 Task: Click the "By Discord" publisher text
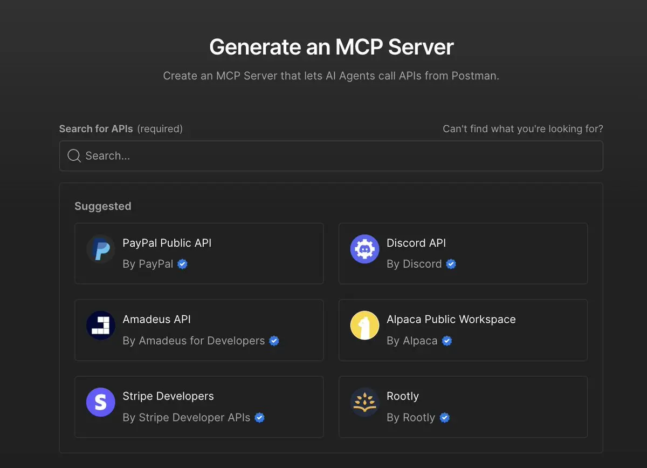coord(414,264)
